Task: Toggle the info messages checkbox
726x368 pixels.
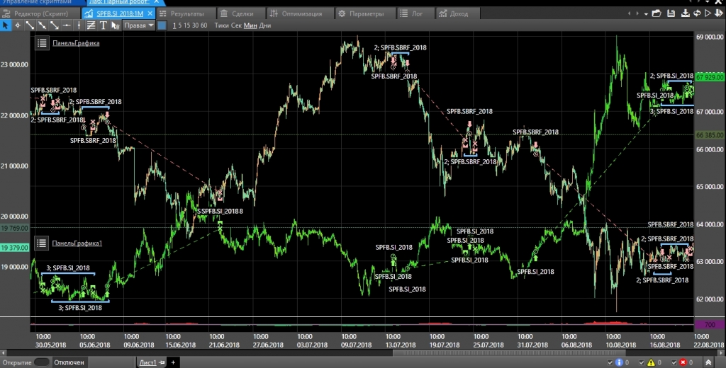Action: pyautogui.click(x=610, y=362)
